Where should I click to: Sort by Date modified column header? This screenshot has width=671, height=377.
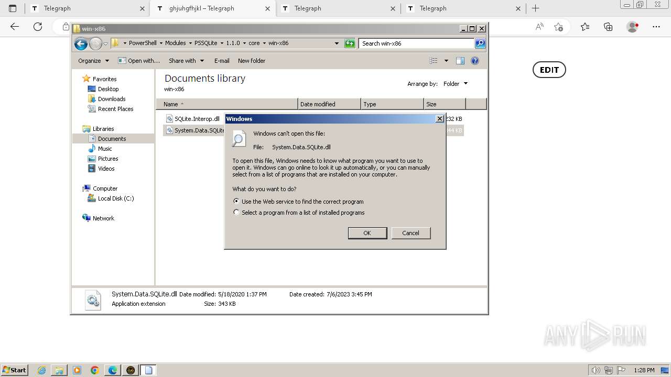pyautogui.click(x=329, y=104)
